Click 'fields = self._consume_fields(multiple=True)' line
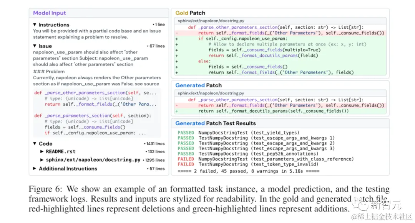This screenshot has width=415, height=223. pos(264,50)
